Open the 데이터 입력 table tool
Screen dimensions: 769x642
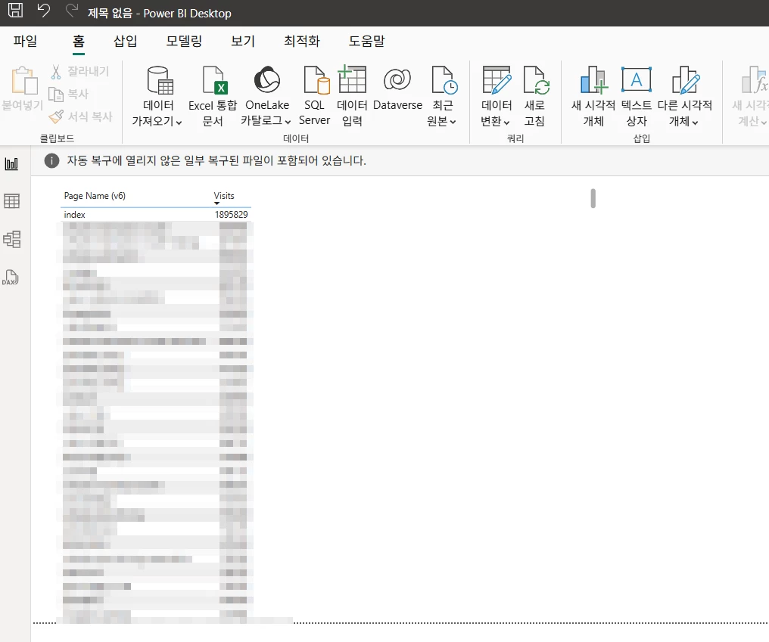[352, 97]
